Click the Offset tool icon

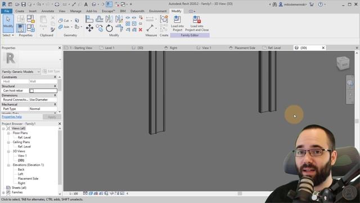[100, 19]
